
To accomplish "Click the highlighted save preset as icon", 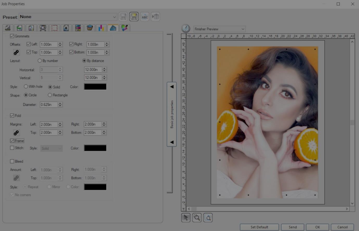I will pos(134,17).
